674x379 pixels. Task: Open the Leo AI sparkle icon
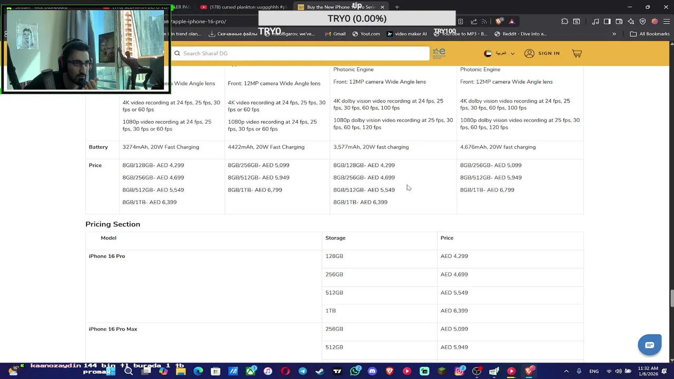click(631, 22)
